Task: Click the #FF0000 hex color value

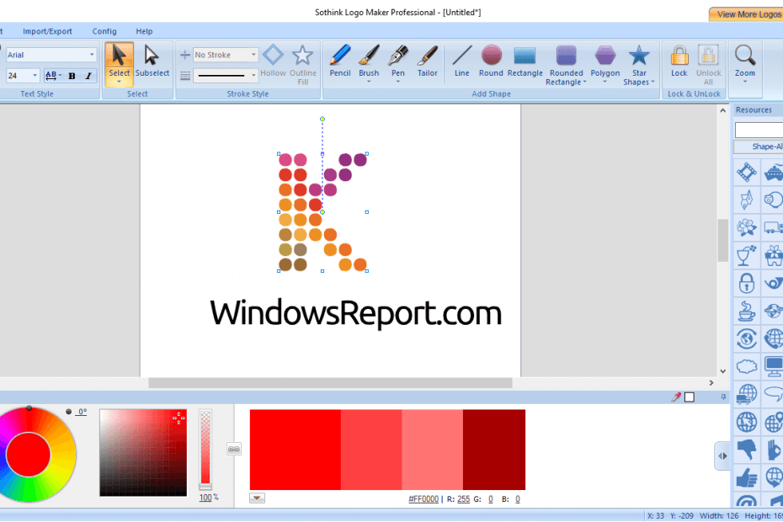Action: 423,499
